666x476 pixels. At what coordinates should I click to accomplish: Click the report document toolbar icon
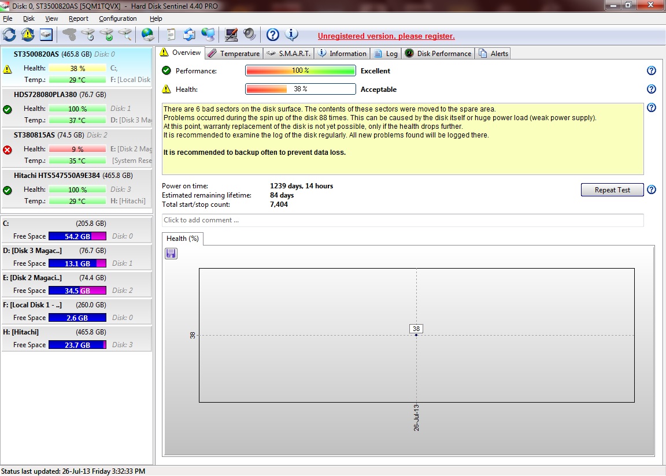[171, 35]
